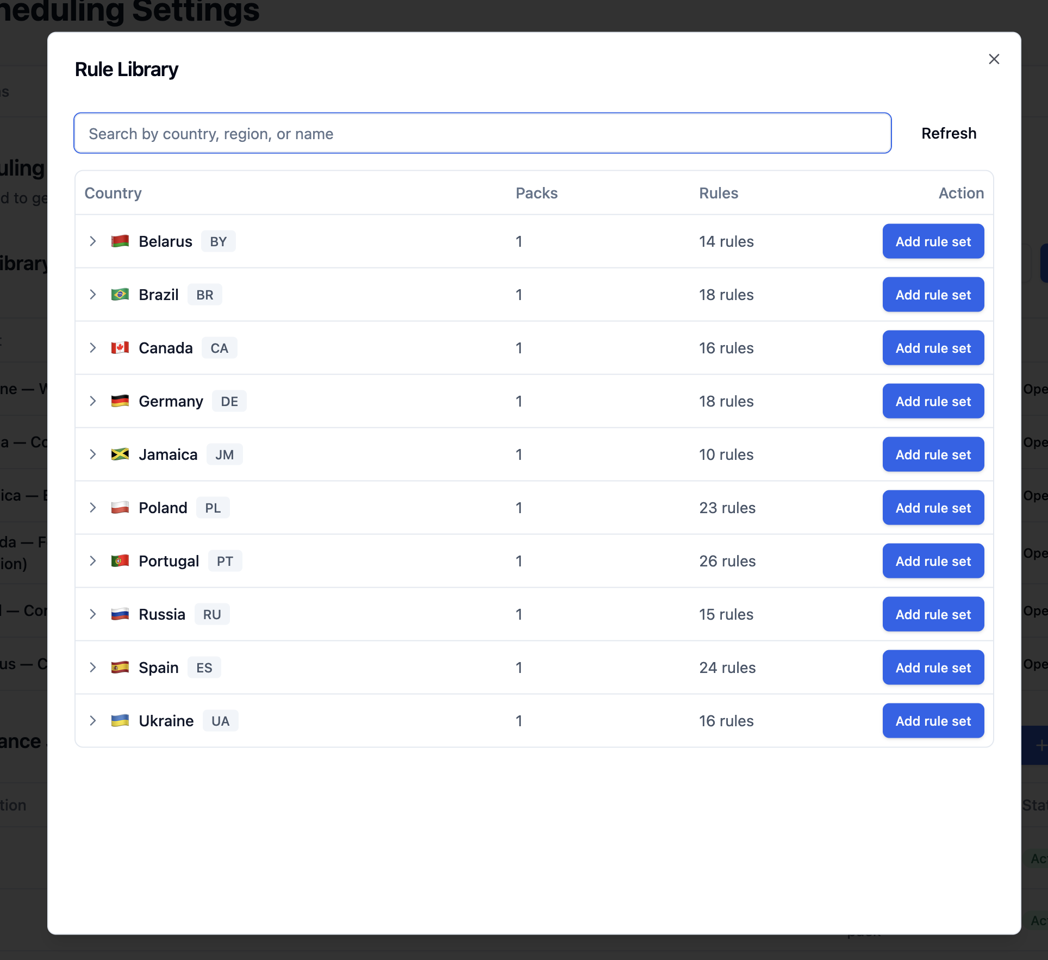Click the Jamaica flag icon
The height and width of the screenshot is (960, 1048).
click(120, 454)
